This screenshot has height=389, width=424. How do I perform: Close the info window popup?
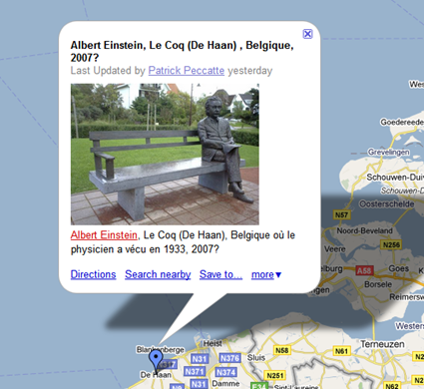(307, 34)
